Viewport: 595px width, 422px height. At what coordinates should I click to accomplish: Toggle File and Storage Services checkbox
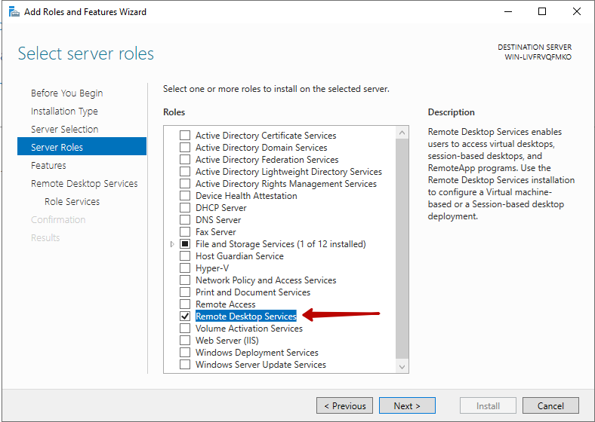(x=185, y=244)
